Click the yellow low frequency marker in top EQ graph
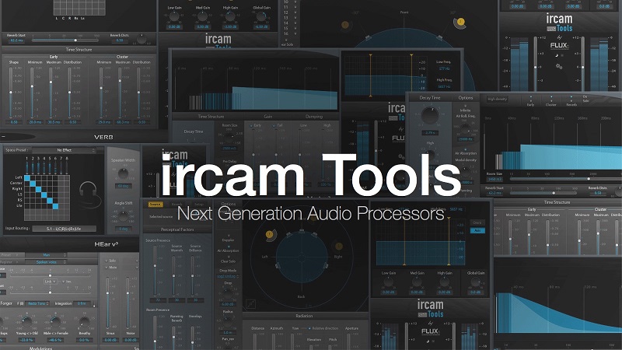The image size is (622, 350). (x=371, y=75)
